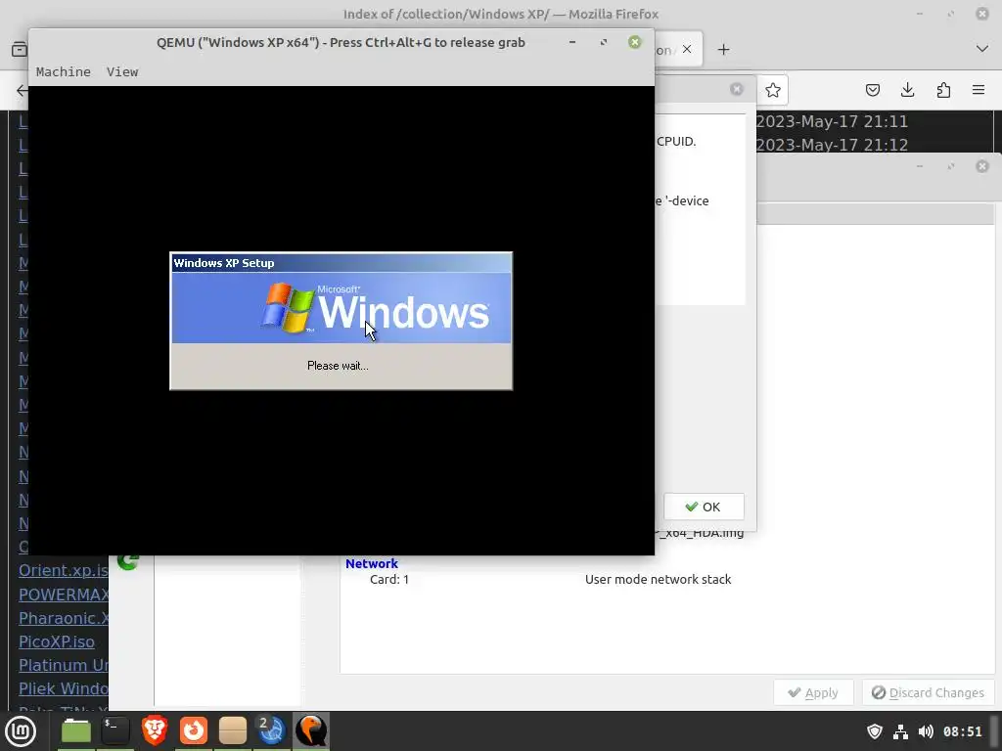Screen dimensions: 1002x751
Task: Open Save to Pocket in Firefox
Action: pos(872,90)
